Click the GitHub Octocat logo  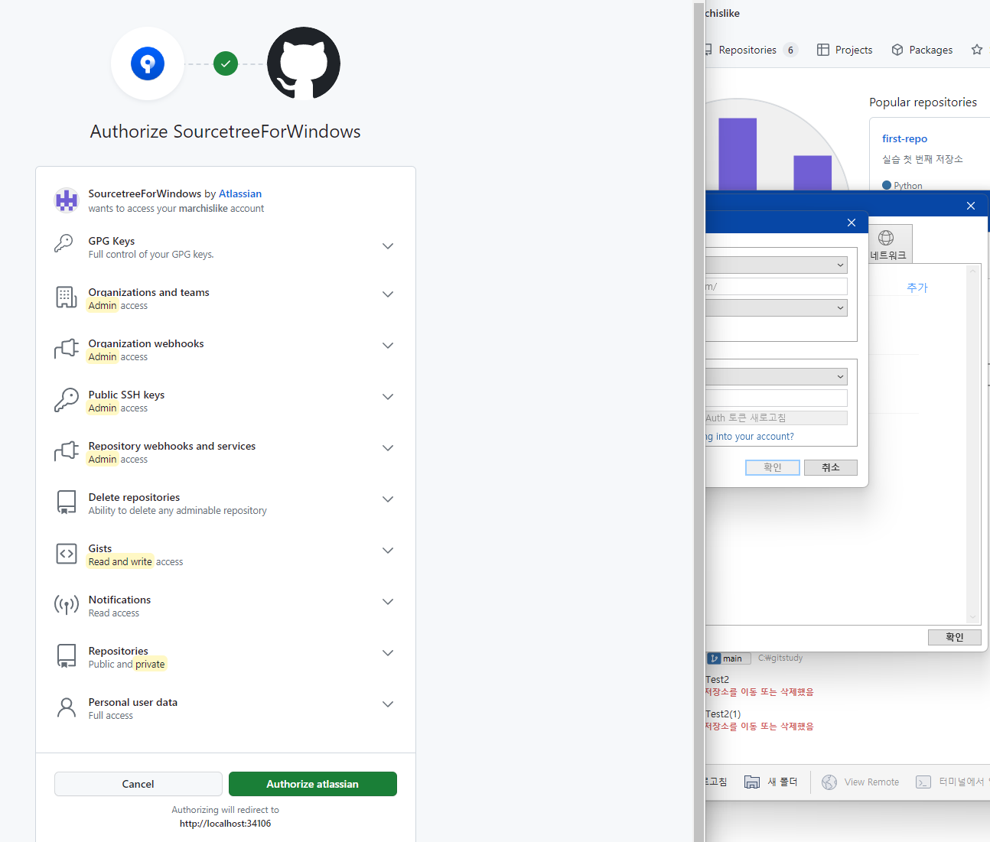point(304,63)
